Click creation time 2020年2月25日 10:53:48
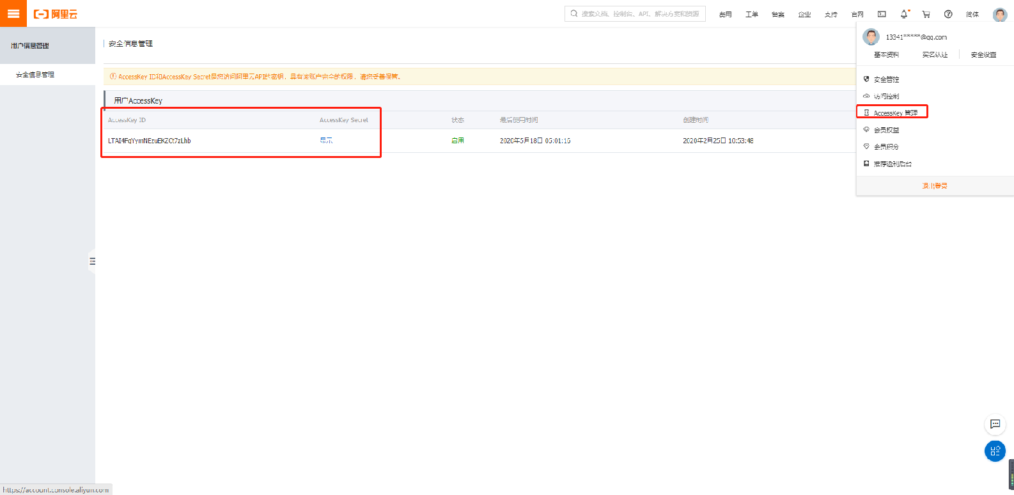This screenshot has height=495, width=1014. [x=718, y=141]
